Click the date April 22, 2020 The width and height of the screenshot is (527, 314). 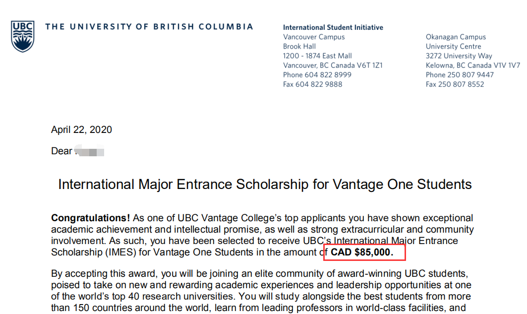pyautogui.click(x=81, y=130)
